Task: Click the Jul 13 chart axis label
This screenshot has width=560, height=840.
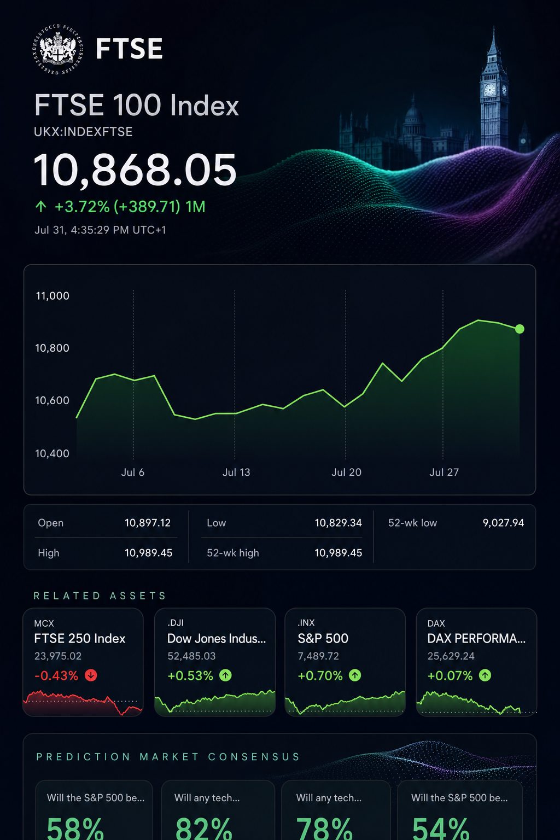Action: pos(236,472)
